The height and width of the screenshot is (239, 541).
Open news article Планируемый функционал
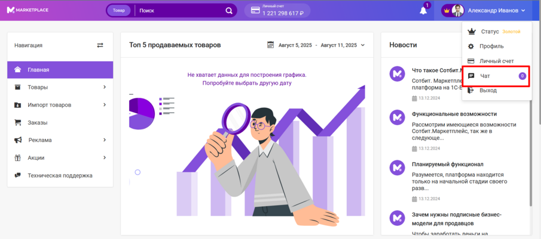(x=448, y=164)
